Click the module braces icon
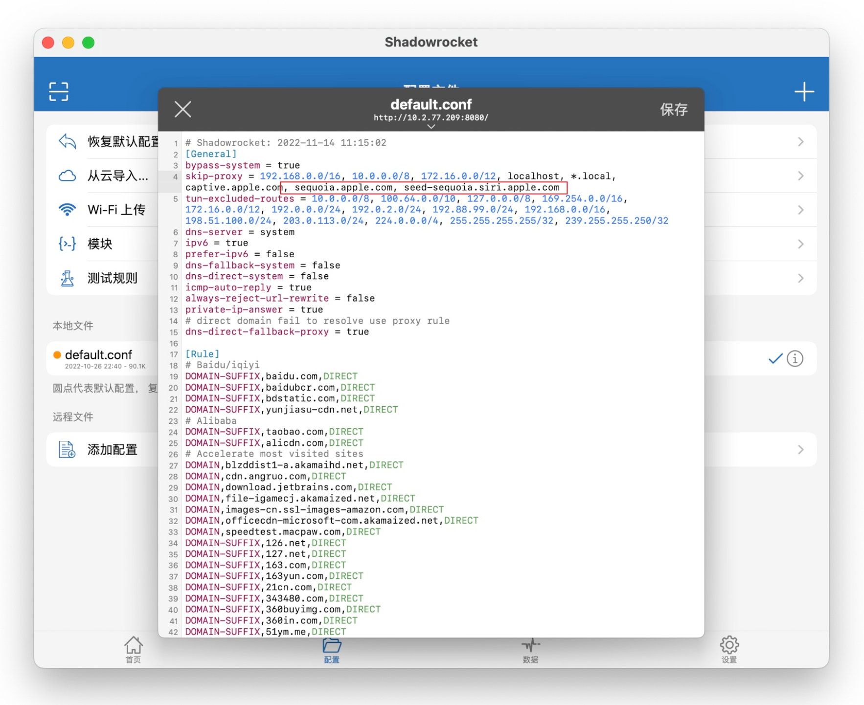This screenshot has width=864, height=705. click(68, 243)
